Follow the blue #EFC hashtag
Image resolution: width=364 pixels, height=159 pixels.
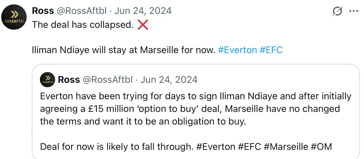pos(271,50)
